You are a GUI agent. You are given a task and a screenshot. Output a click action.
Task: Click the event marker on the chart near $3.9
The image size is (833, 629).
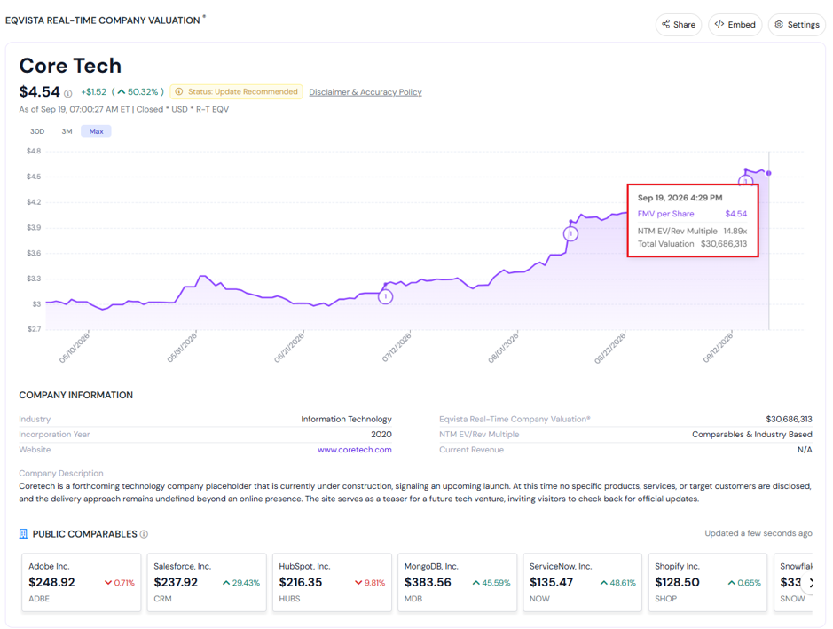pyautogui.click(x=570, y=233)
